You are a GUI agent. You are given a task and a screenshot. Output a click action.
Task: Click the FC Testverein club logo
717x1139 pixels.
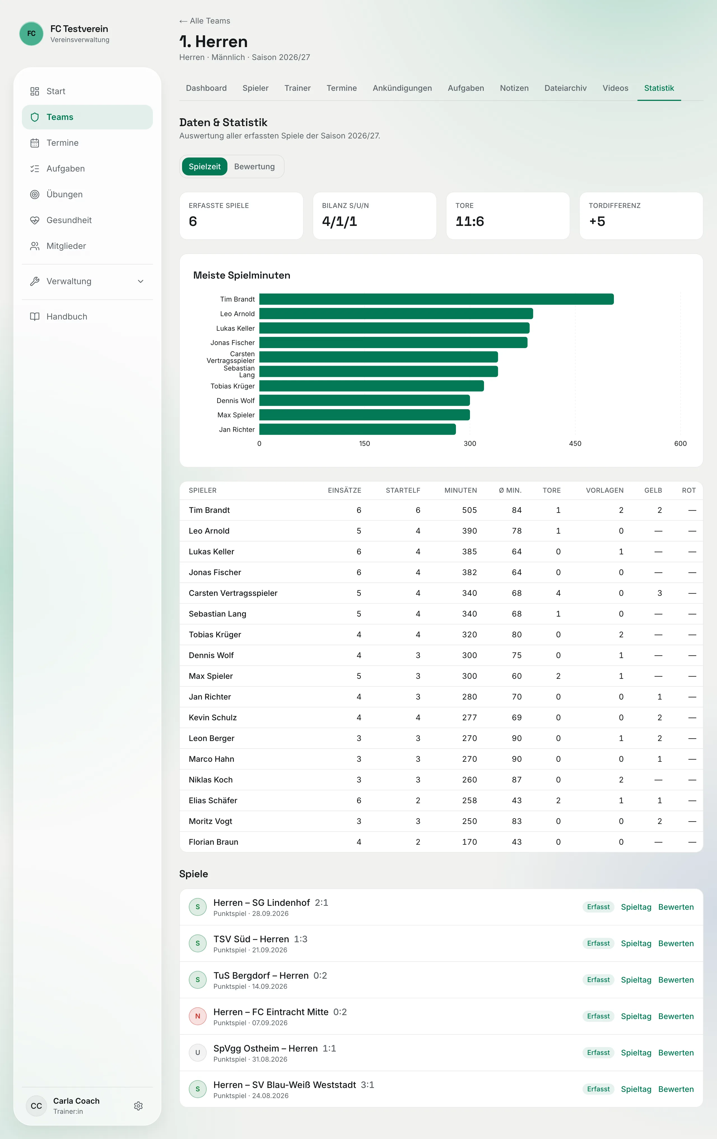pos(31,34)
